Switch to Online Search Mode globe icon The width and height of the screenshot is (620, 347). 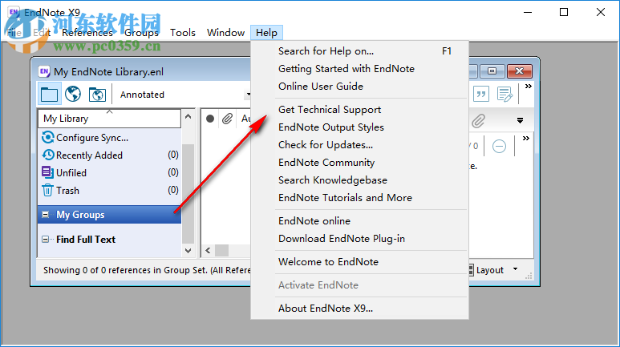[x=73, y=94]
